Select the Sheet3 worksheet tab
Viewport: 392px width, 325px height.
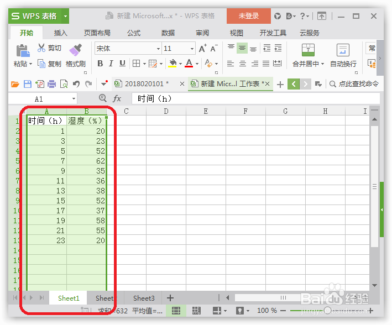144,298
